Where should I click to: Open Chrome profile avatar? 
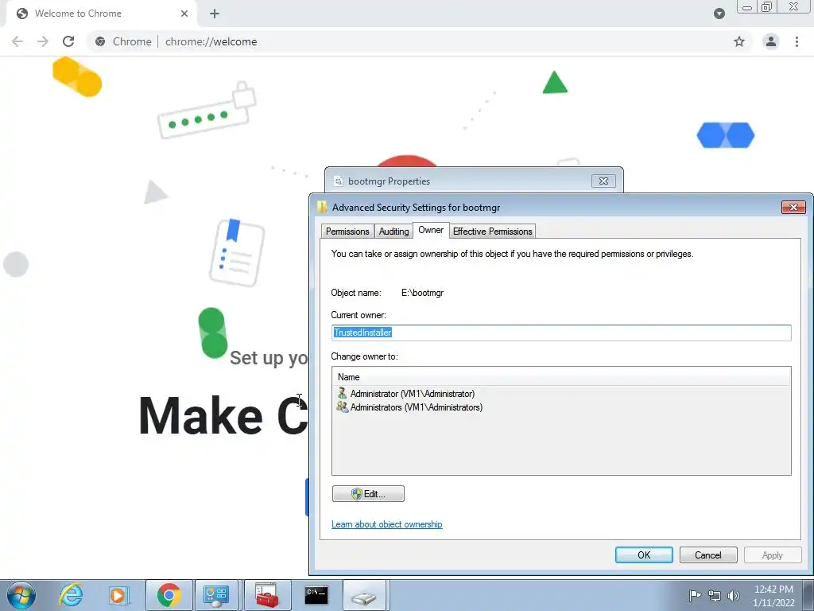point(771,41)
